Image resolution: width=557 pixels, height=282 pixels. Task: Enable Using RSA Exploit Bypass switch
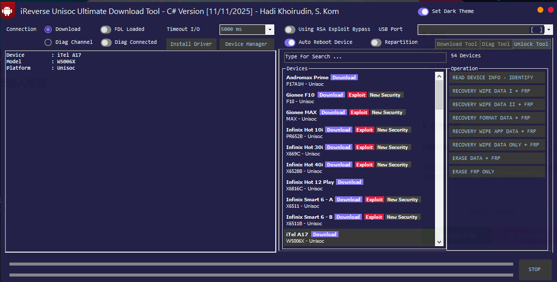coord(290,29)
